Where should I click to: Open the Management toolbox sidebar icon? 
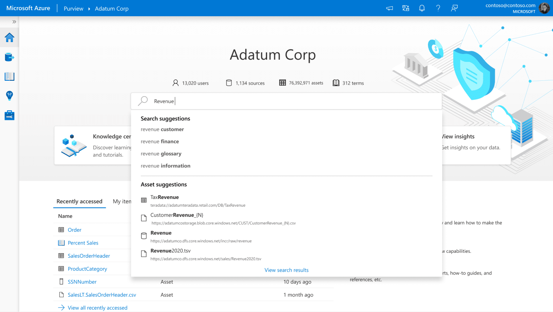[x=9, y=115]
